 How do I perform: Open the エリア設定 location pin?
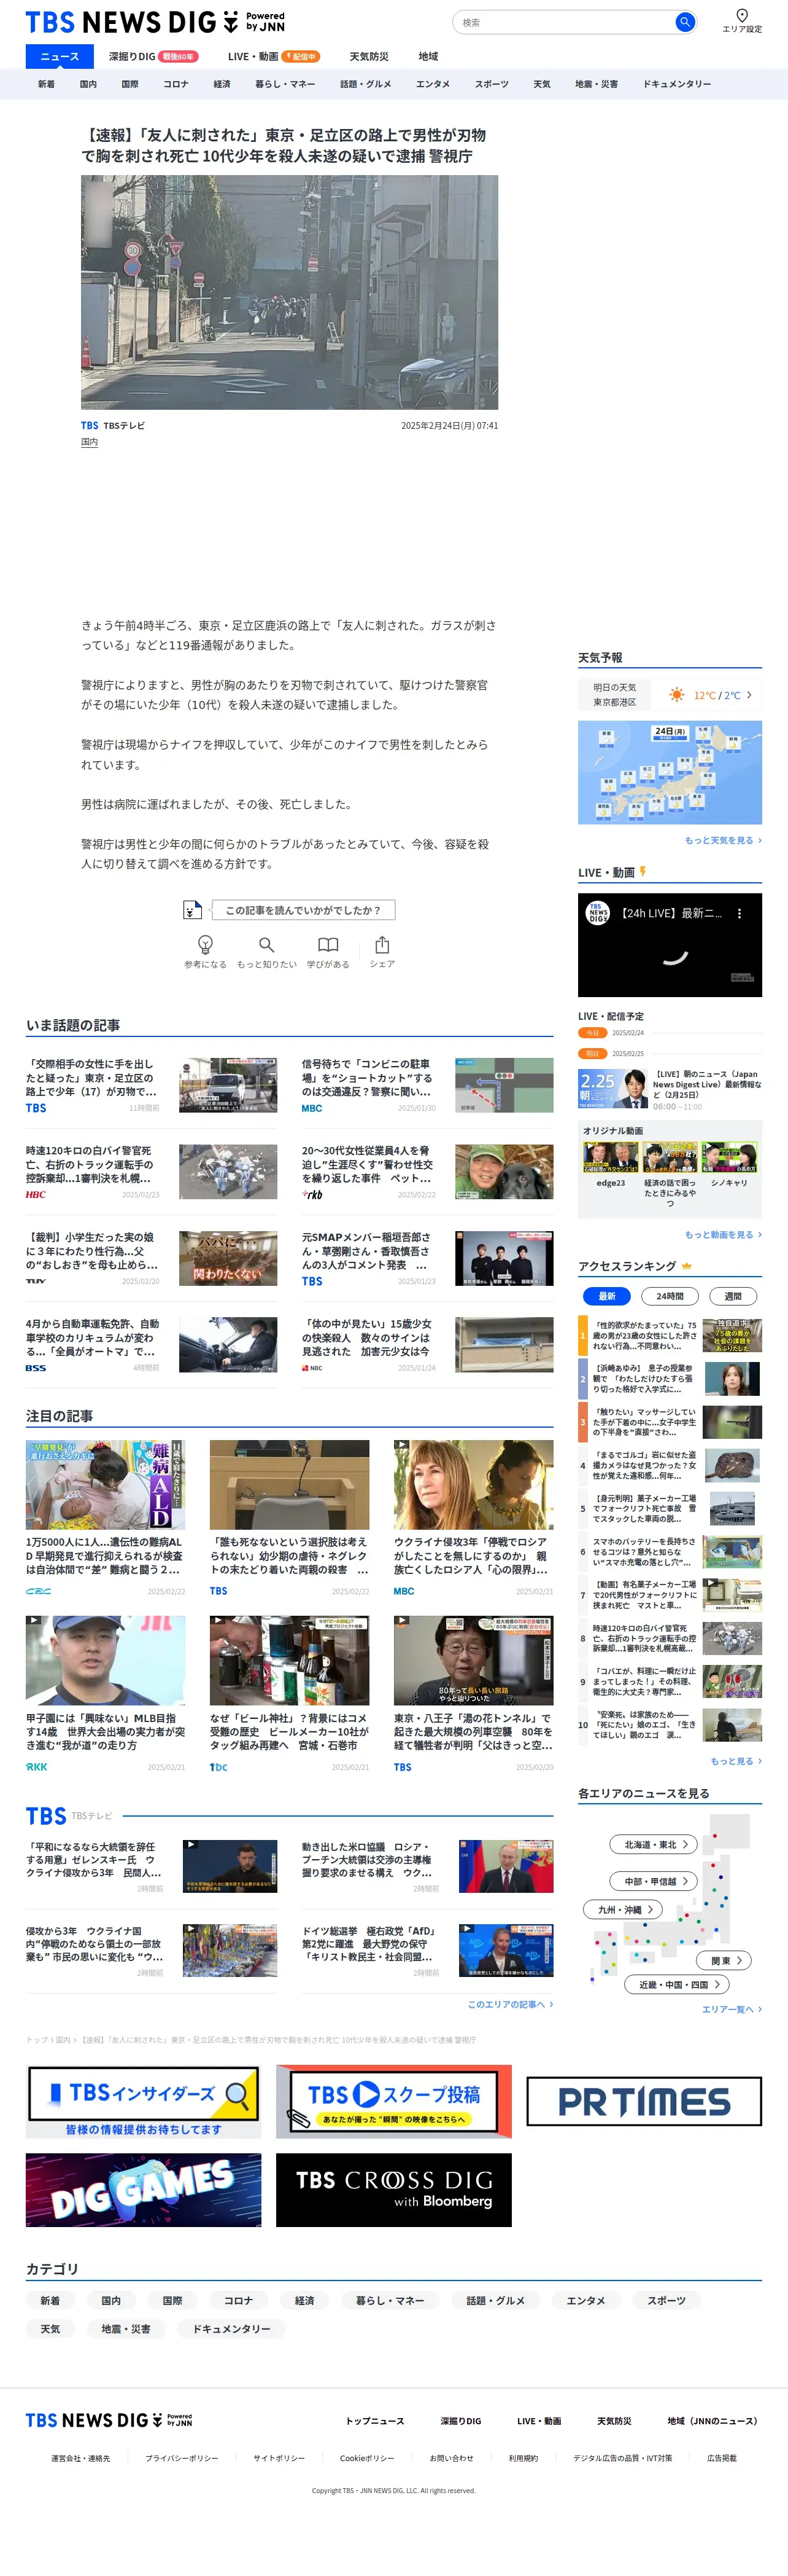(x=742, y=21)
